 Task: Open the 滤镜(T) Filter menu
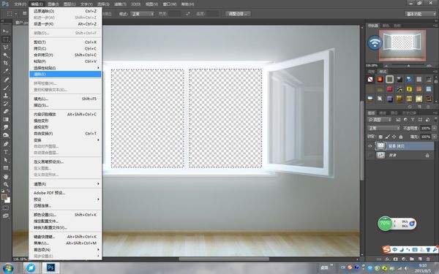120,4
